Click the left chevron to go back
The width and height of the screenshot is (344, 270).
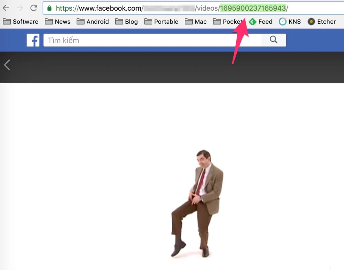coord(7,65)
